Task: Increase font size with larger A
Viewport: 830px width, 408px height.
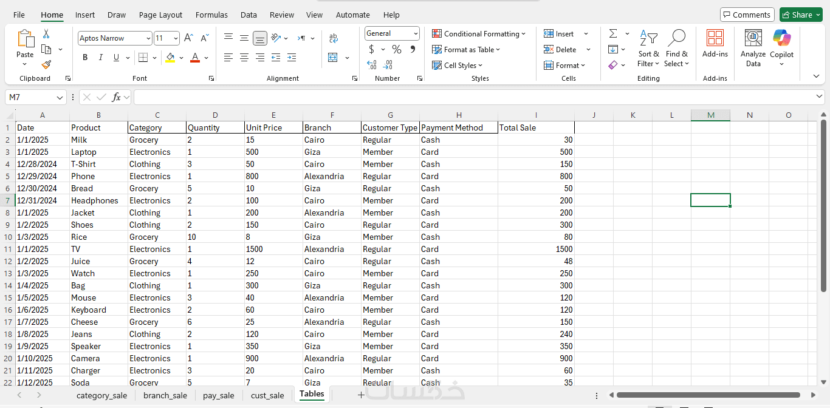Action: tap(189, 38)
